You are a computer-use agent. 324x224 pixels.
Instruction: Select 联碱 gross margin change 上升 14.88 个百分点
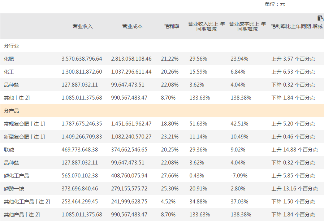click(294, 150)
